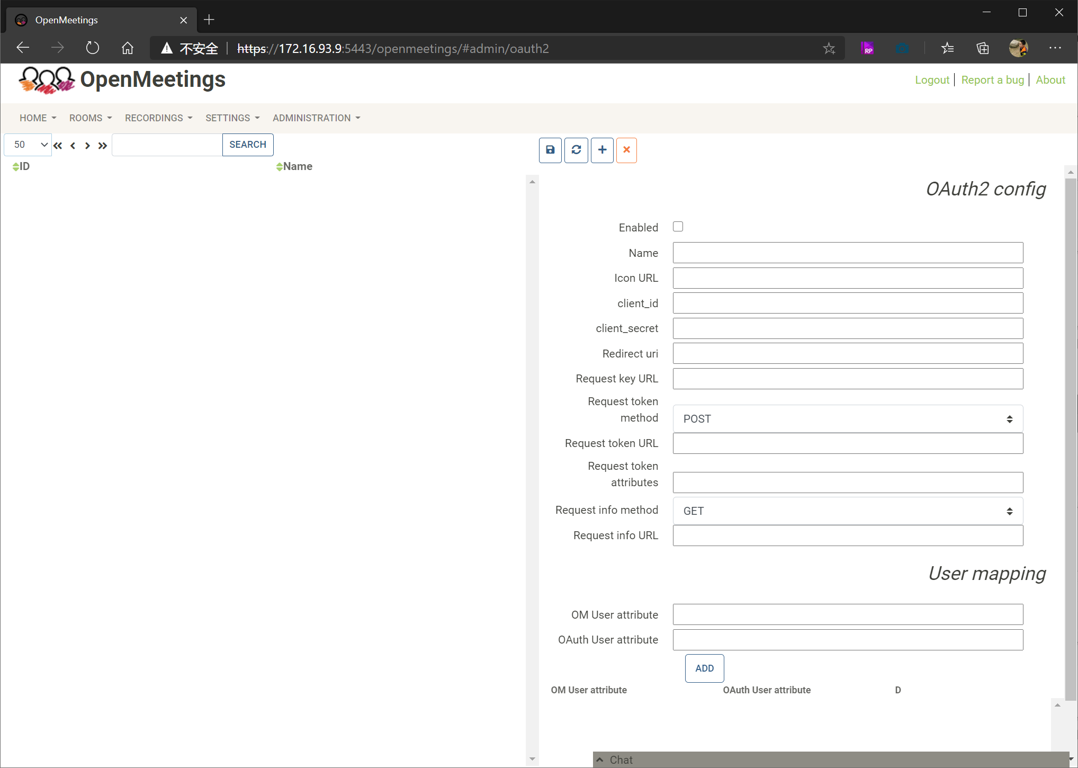Click the refresh form icon

[x=576, y=150]
